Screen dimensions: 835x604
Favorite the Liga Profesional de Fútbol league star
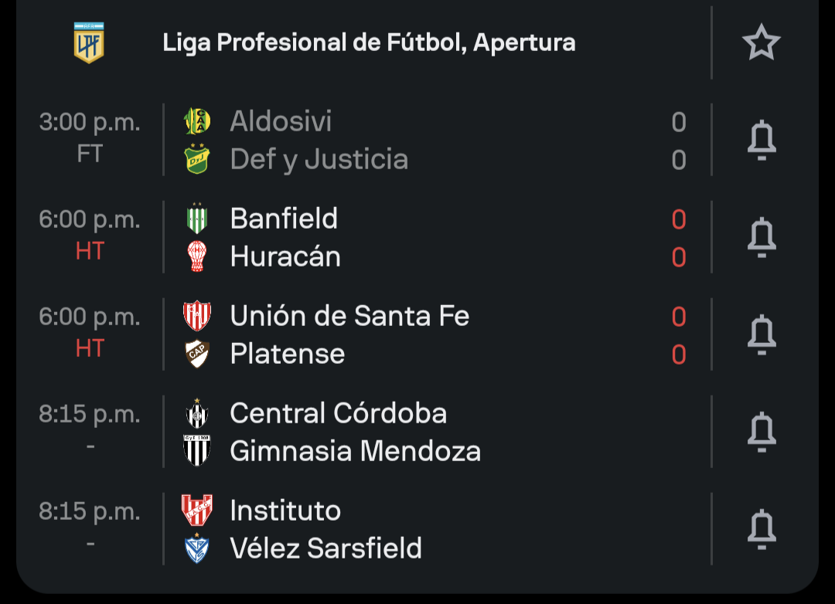point(762,42)
